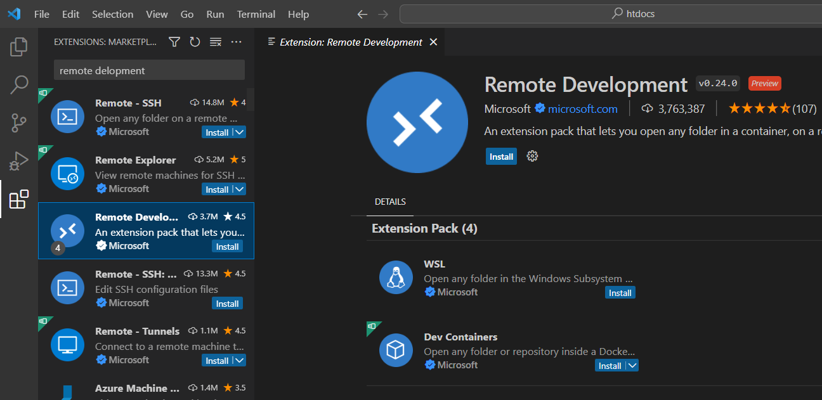
Task: Click the v0.24.0 version badge
Action: (x=717, y=83)
